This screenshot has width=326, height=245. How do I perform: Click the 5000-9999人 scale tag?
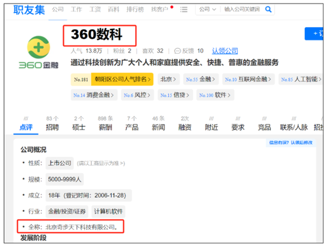(x=65, y=179)
